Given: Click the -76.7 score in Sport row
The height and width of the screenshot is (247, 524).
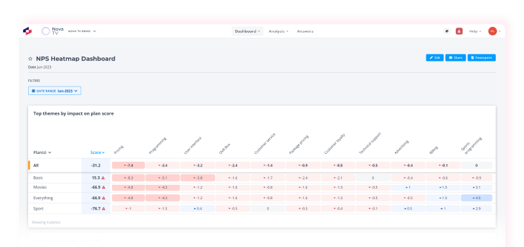Looking at the screenshot, I should [x=96, y=209].
